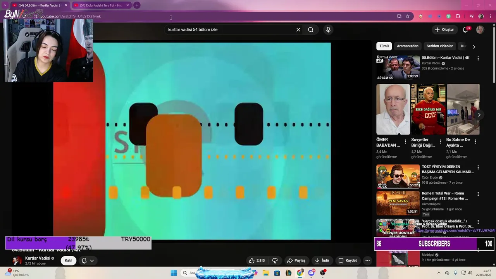The image size is (496, 279).
Task: Show next Shorts with the arrow button
Action: tap(479, 115)
